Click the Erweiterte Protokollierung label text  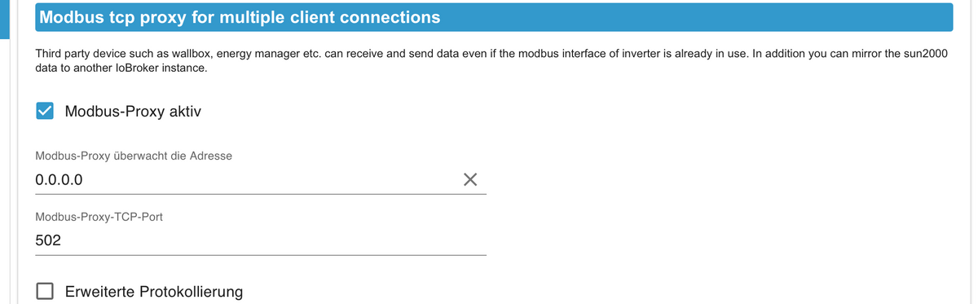click(153, 291)
